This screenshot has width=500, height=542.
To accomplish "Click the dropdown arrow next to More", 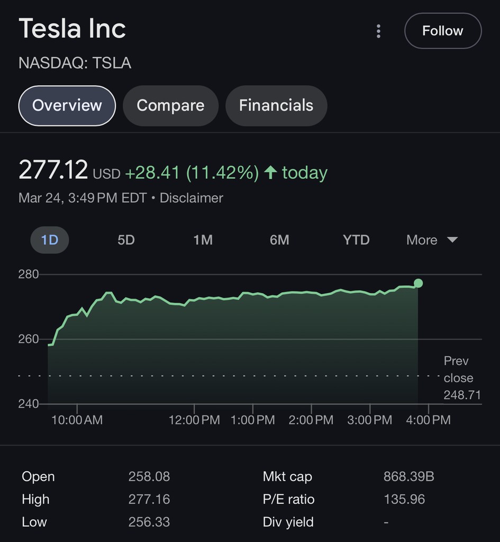I will (x=452, y=240).
